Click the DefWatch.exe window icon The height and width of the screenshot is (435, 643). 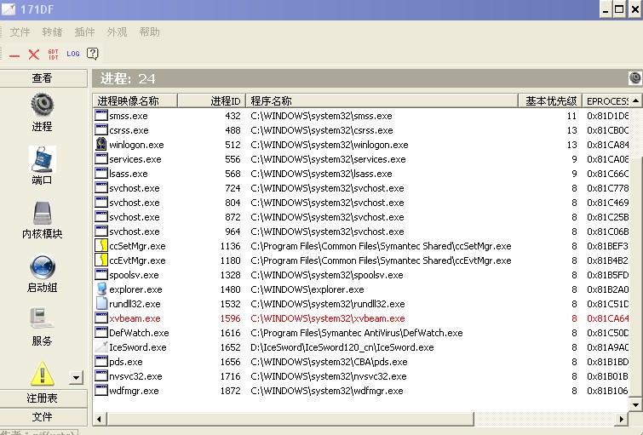(x=100, y=332)
